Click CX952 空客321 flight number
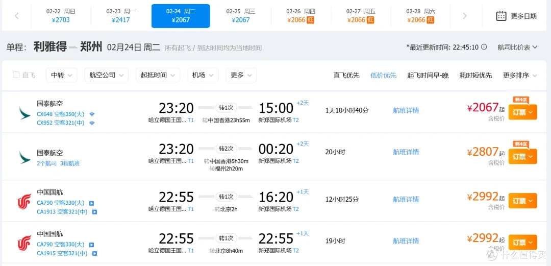 click(60, 123)
